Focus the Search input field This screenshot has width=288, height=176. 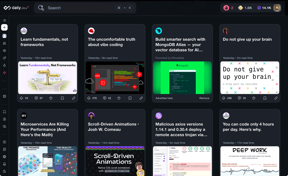click(85, 8)
